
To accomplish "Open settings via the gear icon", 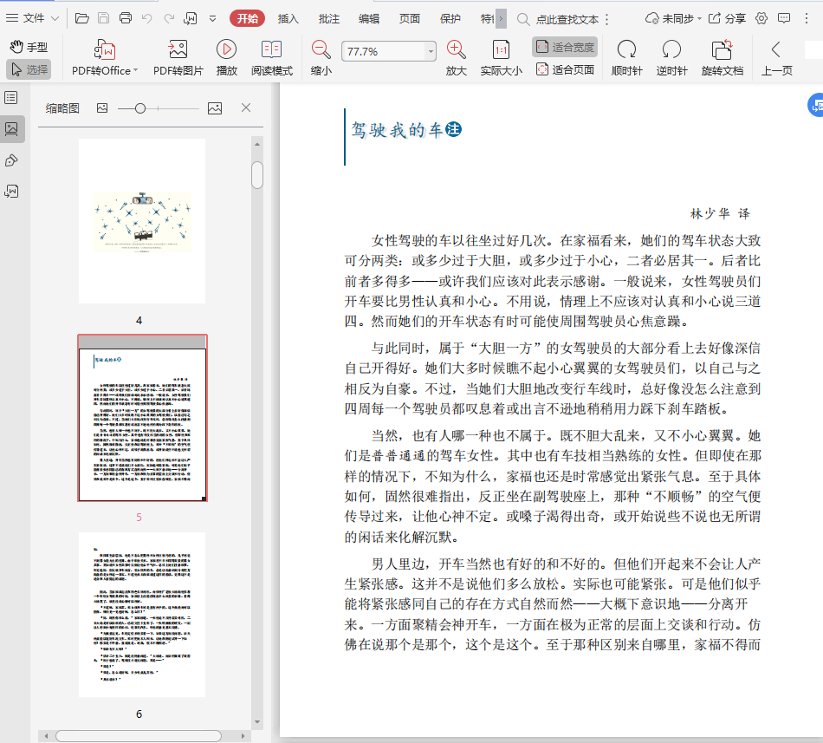I will [x=761, y=18].
